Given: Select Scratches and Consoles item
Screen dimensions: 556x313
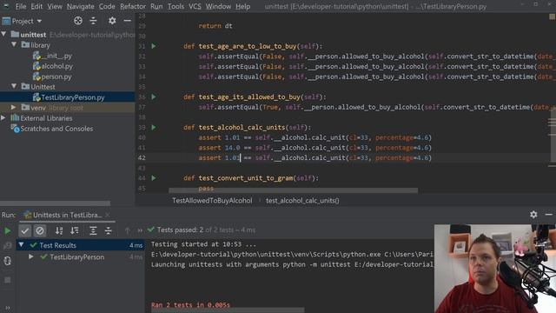Looking at the screenshot, I should click(x=52, y=129).
